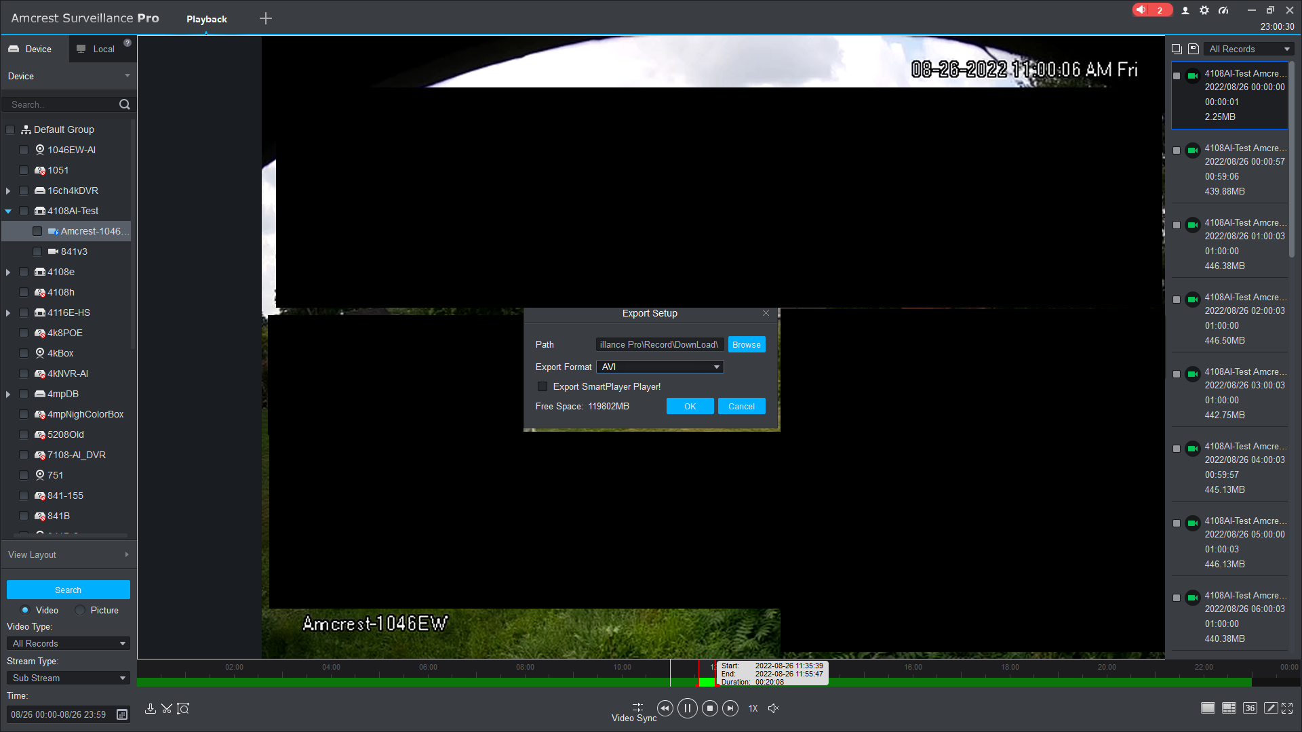Select the Video radio button
Screen dimensions: 1302x732
click(25, 610)
